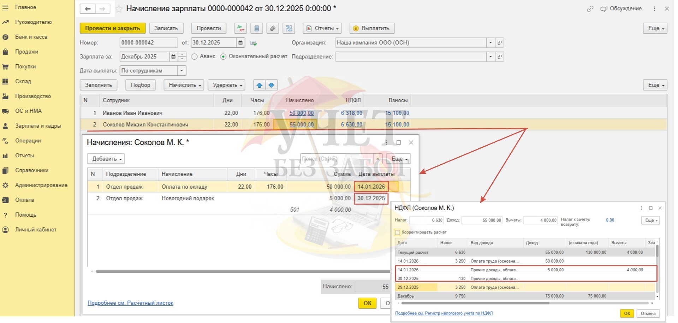Go to Банк и касса in sidebar
Viewport: 678px width, 323px height.
point(31,37)
